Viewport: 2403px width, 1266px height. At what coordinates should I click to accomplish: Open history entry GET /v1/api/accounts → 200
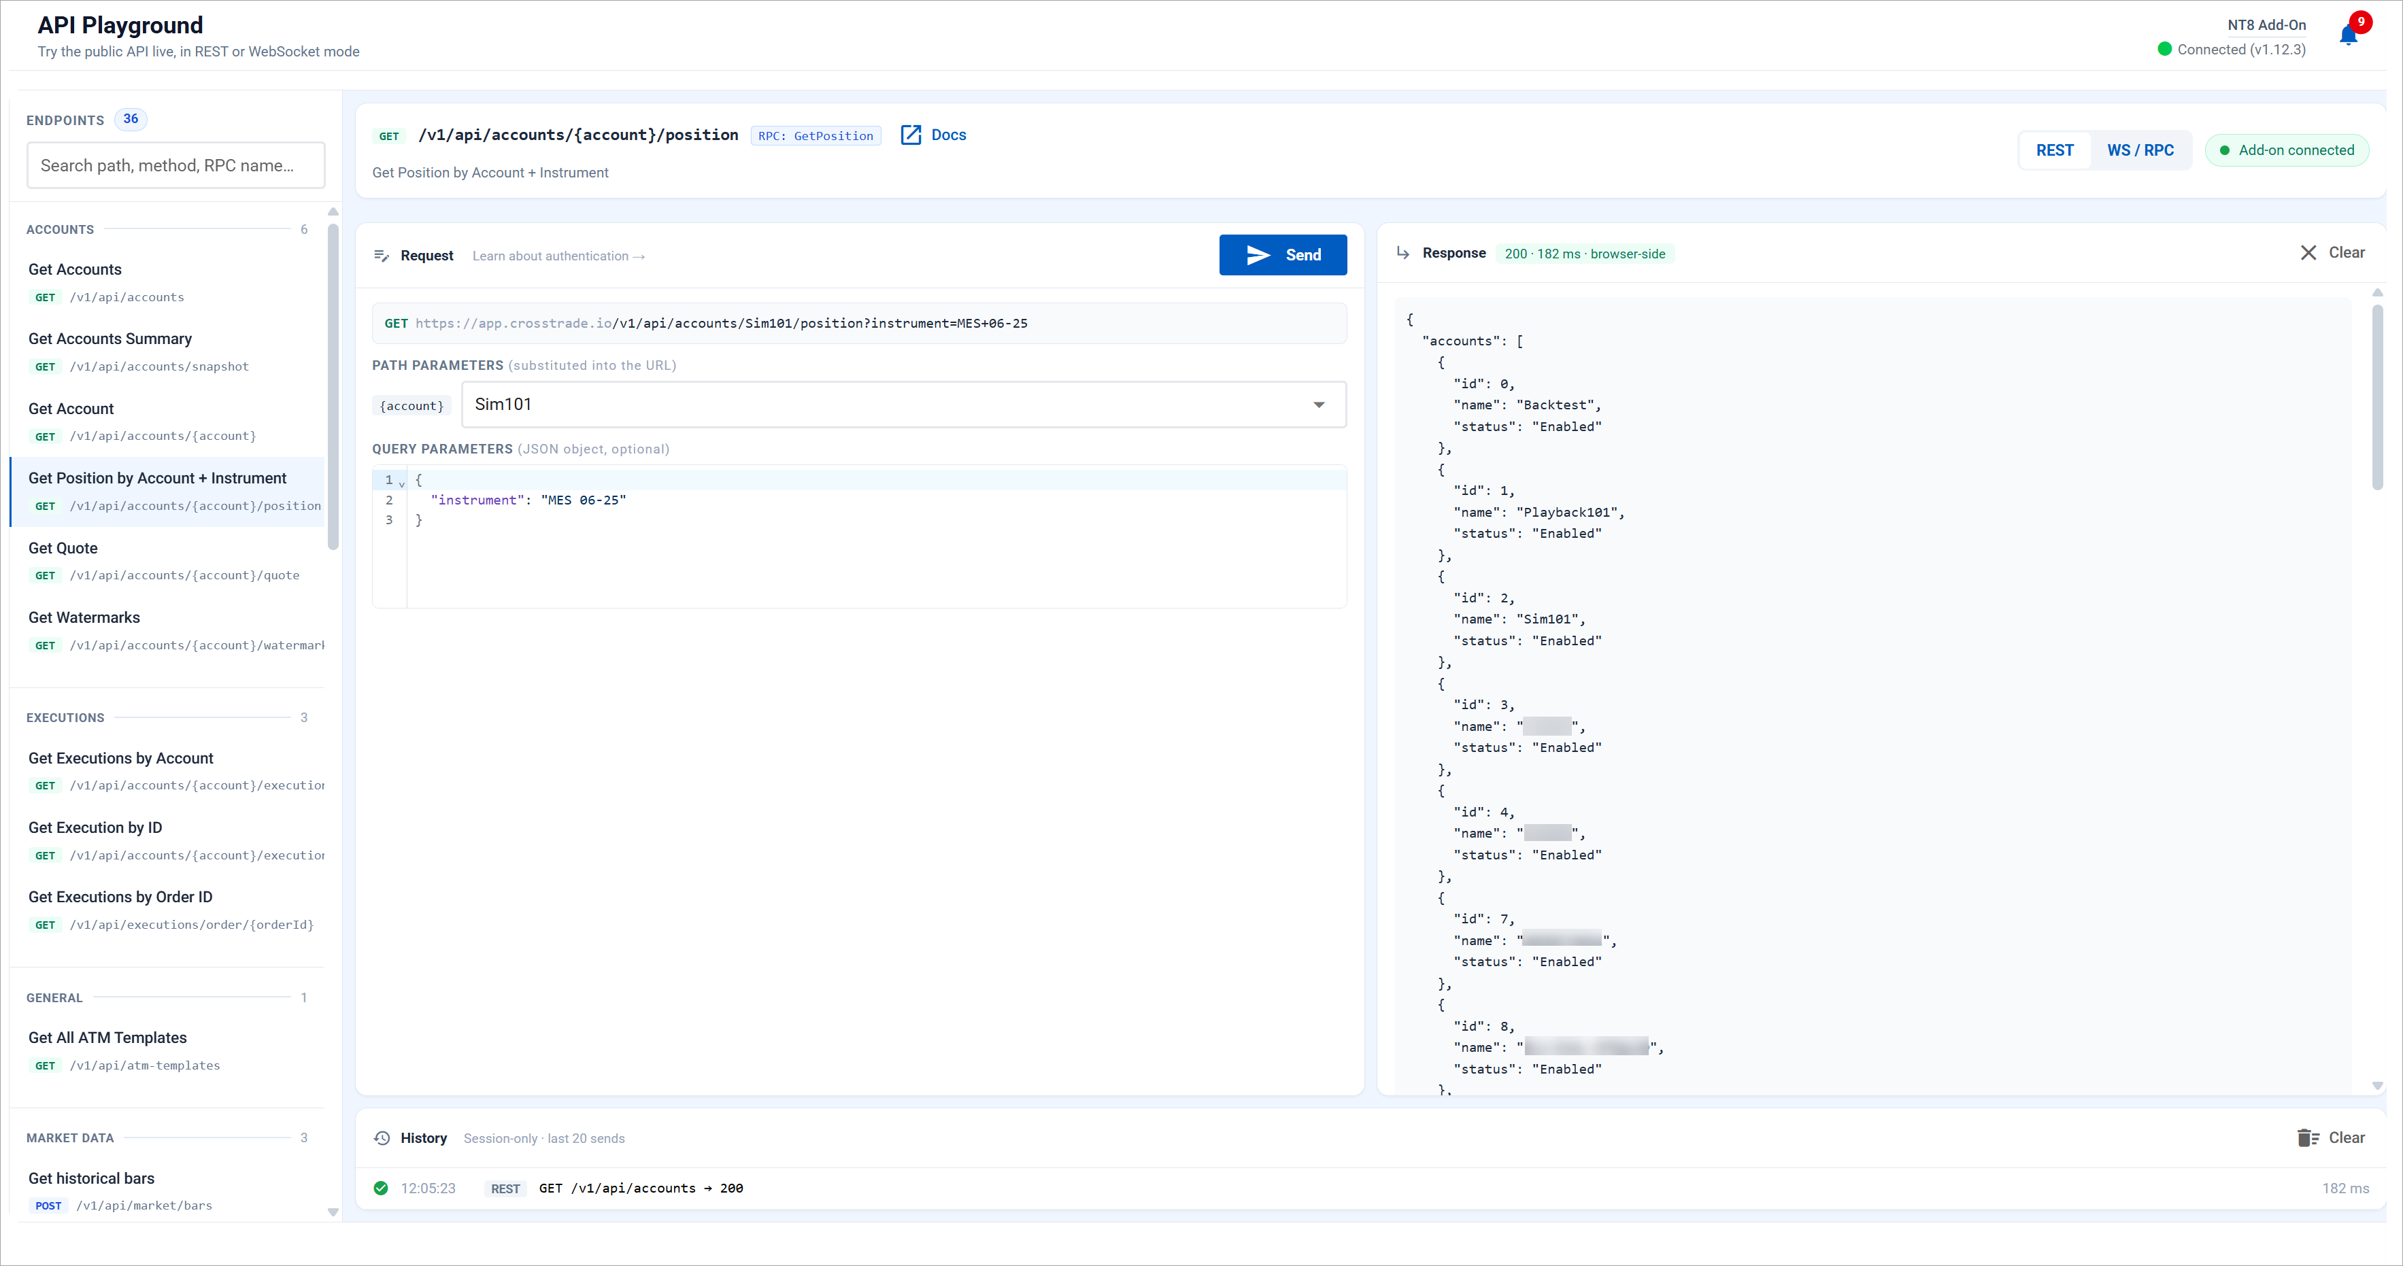pos(1371,1188)
